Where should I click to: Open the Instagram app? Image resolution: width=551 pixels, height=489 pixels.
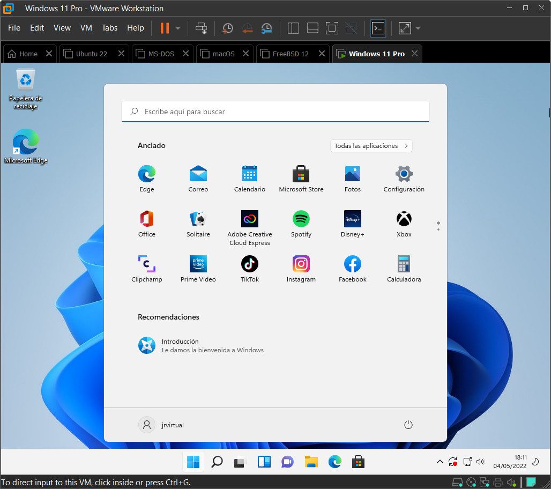tap(301, 269)
